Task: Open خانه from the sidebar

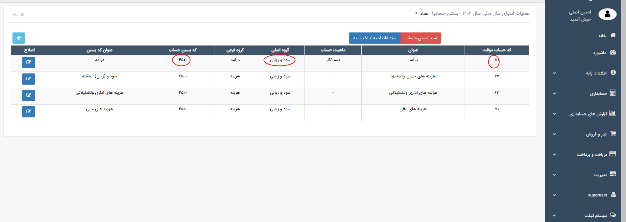Action: coord(602,35)
